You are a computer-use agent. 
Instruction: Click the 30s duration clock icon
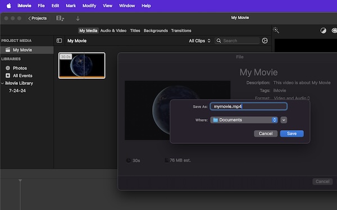(x=128, y=161)
